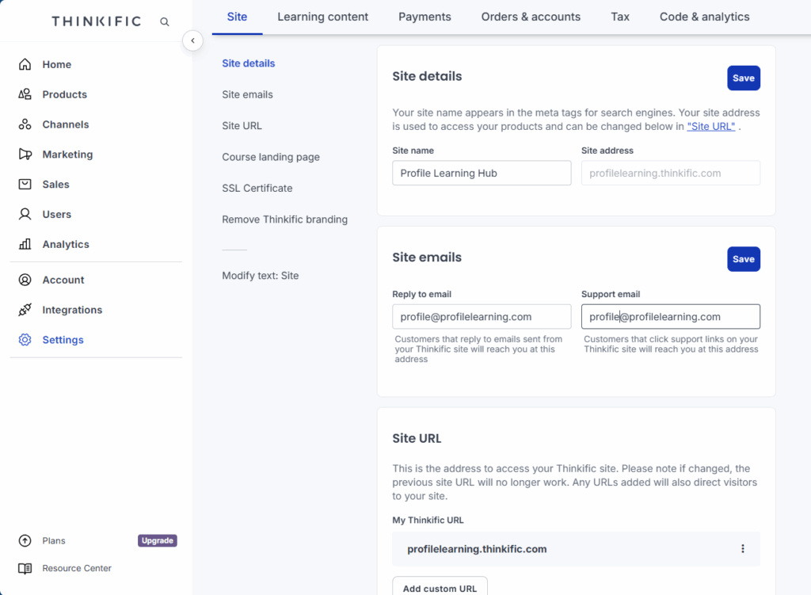Viewport: 811px width, 595px height.
Task: Open Channels via its sidebar icon
Action: 25,124
